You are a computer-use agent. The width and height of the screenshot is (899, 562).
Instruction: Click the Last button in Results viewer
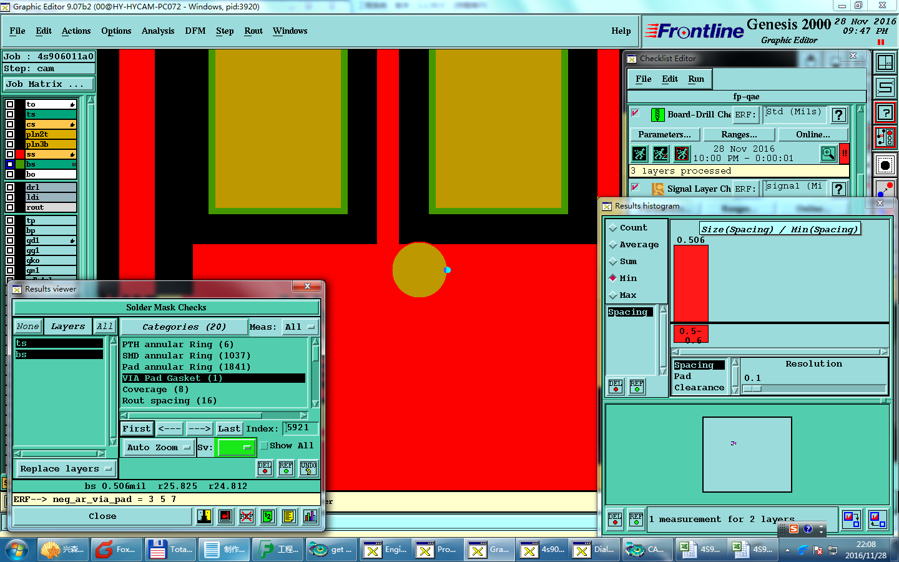(229, 428)
